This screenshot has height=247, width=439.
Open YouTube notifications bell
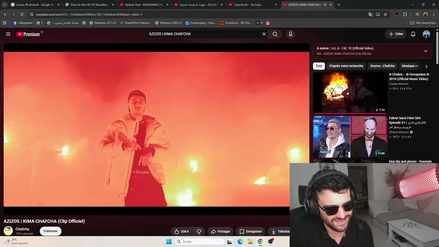point(413,34)
